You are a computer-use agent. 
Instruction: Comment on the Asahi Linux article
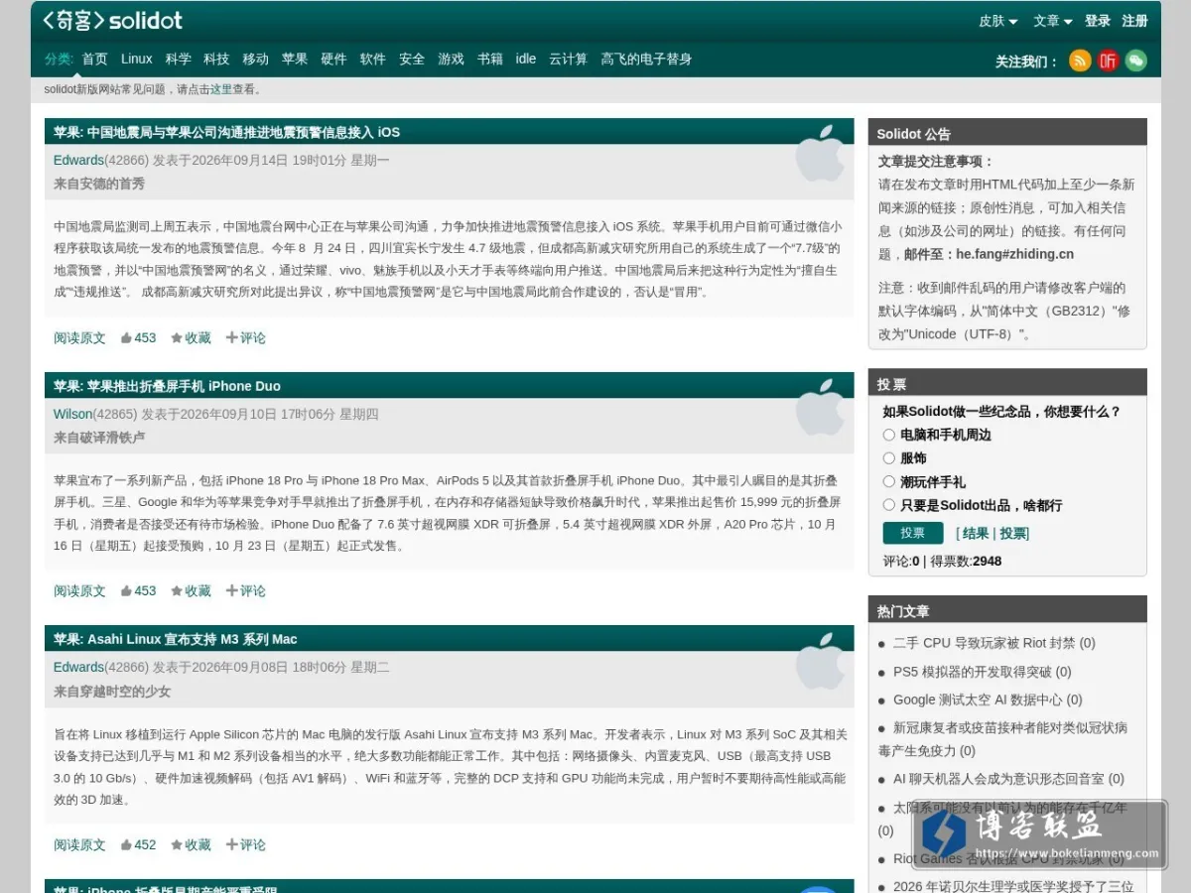[245, 844]
